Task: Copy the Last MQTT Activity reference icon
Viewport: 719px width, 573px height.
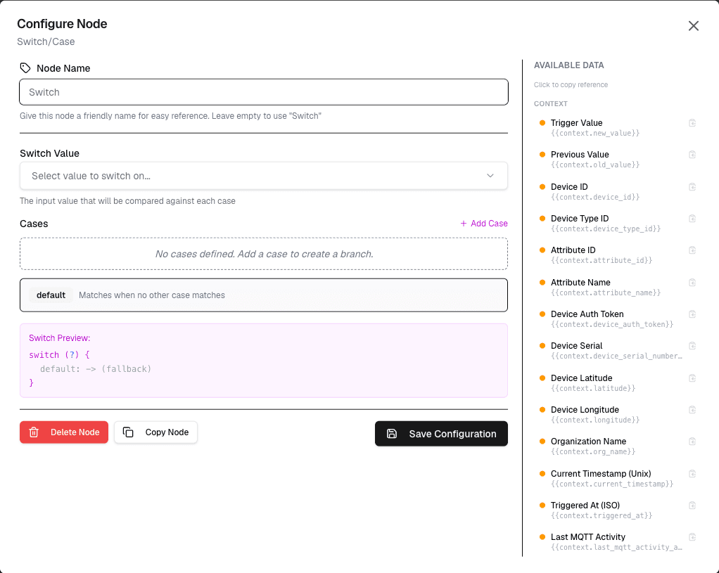Action: coord(692,536)
